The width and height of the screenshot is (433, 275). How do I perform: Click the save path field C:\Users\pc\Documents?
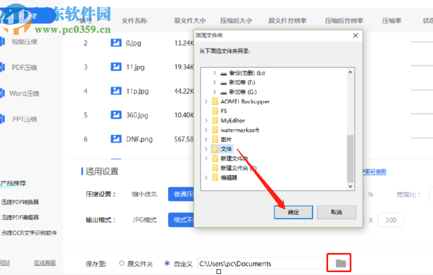pyautogui.click(x=262, y=264)
